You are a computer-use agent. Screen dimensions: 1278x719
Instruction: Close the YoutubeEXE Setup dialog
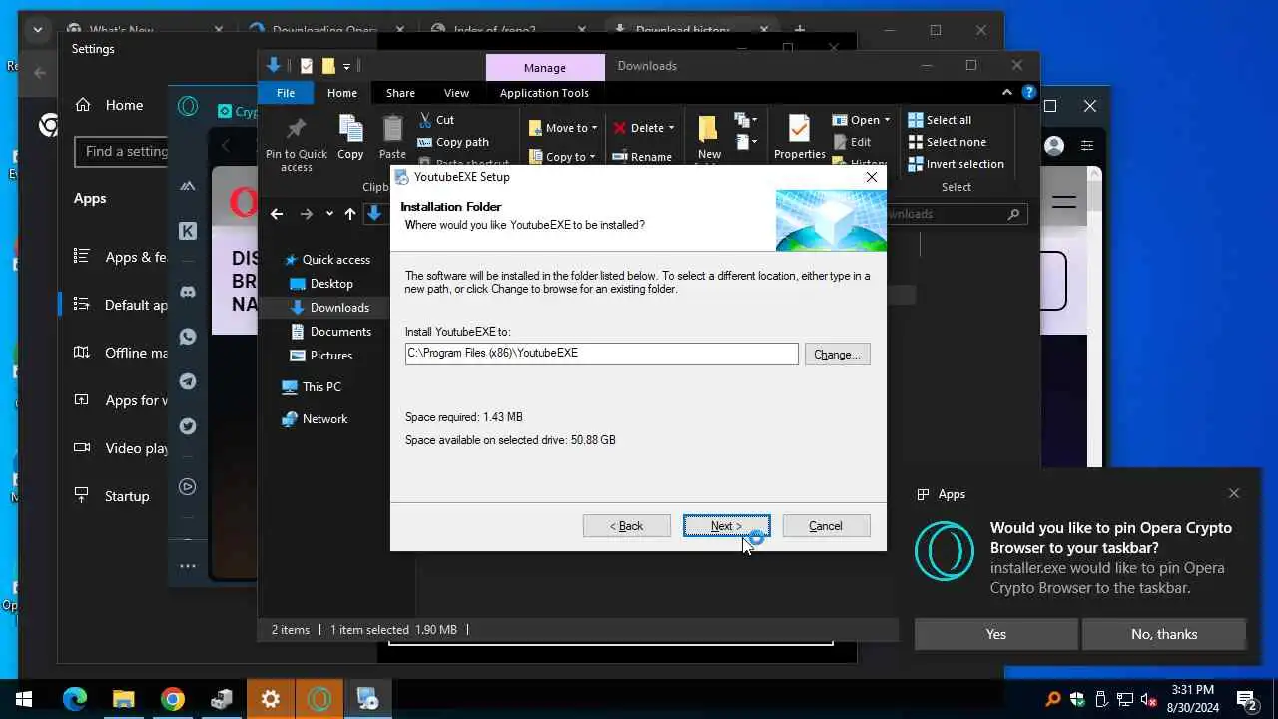pos(872,177)
